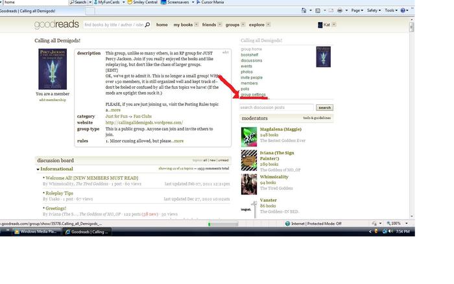Go to goodreads home
Screen dimensions: 454x284
coord(162,25)
